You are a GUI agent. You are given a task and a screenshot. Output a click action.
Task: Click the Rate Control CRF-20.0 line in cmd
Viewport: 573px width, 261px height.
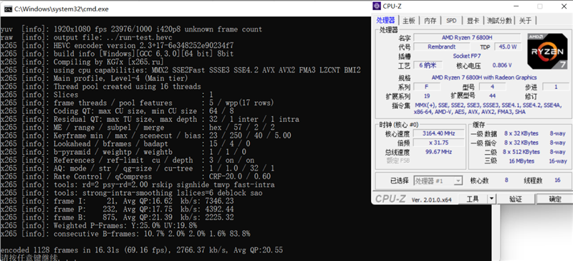[x=136, y=177]
